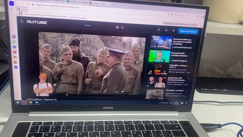This screenshot has width=243, height=137.
Task: Open Штрафбат, эпизод 8 video thumbnail
Action: [155, 94]
